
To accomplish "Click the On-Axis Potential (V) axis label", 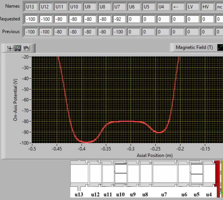I will 15,99.
